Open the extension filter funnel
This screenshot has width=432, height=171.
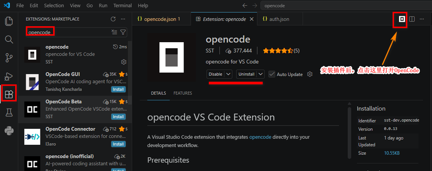tap(123, 32)
